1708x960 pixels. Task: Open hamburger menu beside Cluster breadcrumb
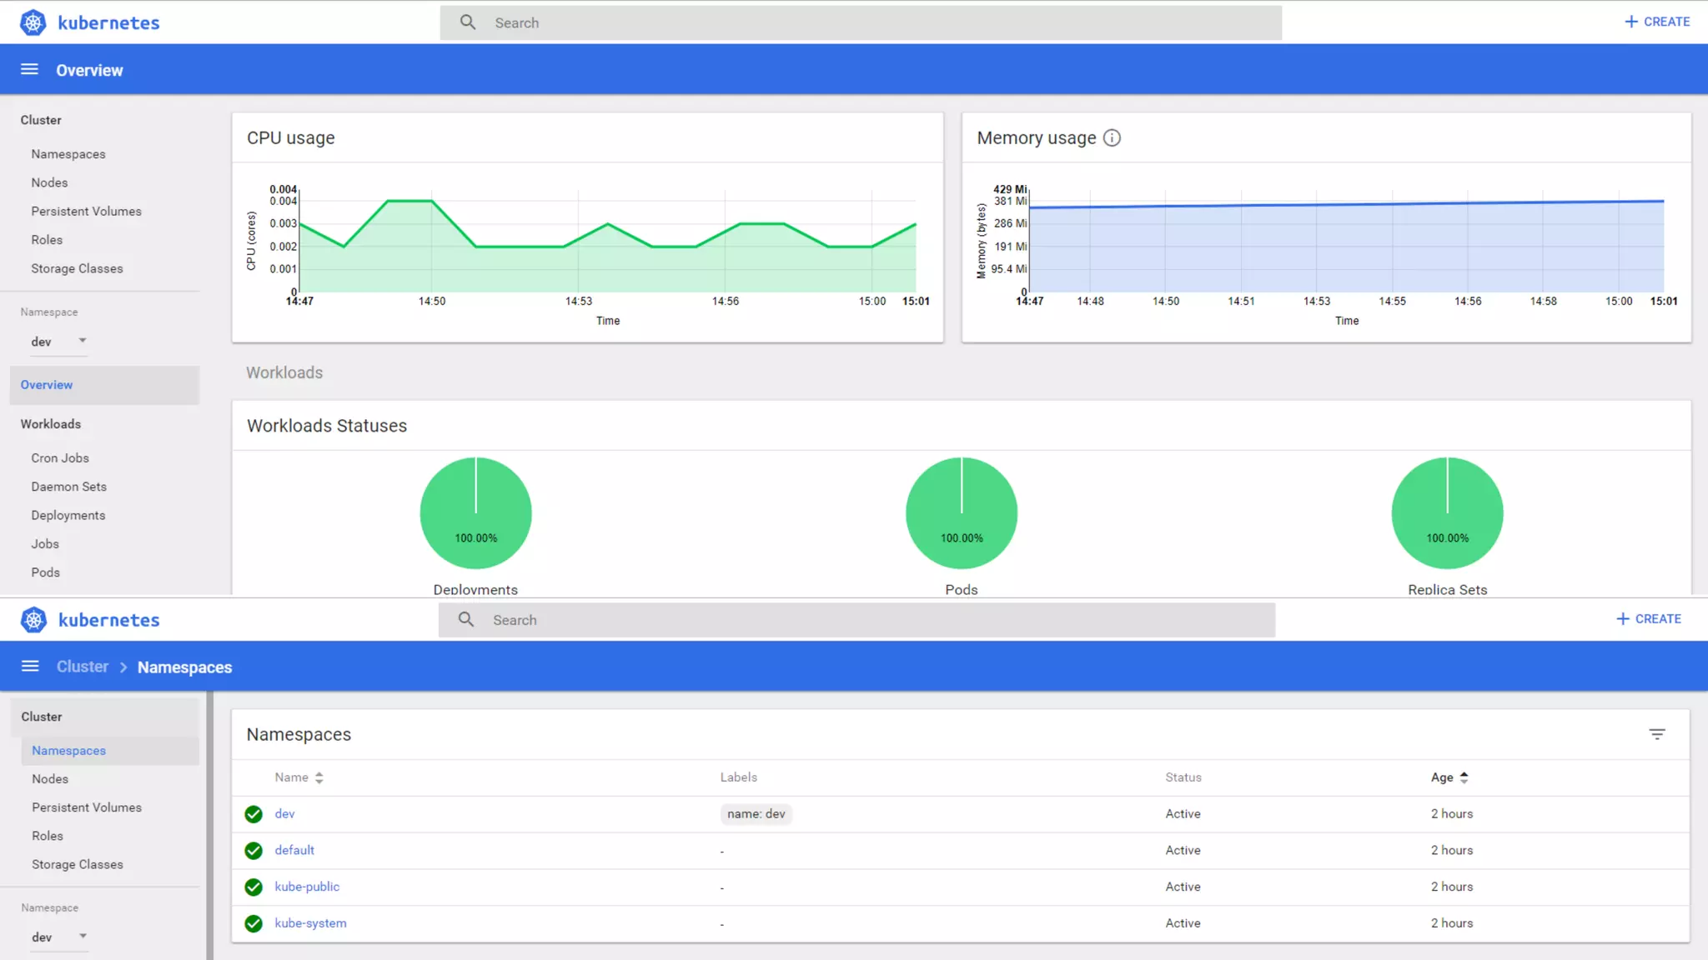[x=30, y=666]
